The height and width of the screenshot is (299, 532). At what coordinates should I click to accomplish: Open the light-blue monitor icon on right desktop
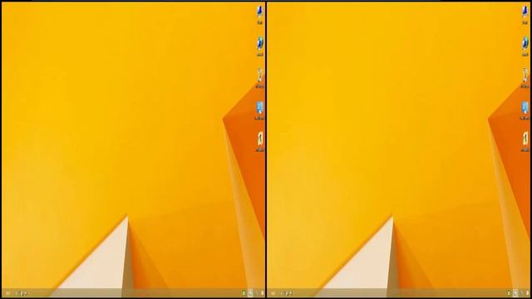525,108
